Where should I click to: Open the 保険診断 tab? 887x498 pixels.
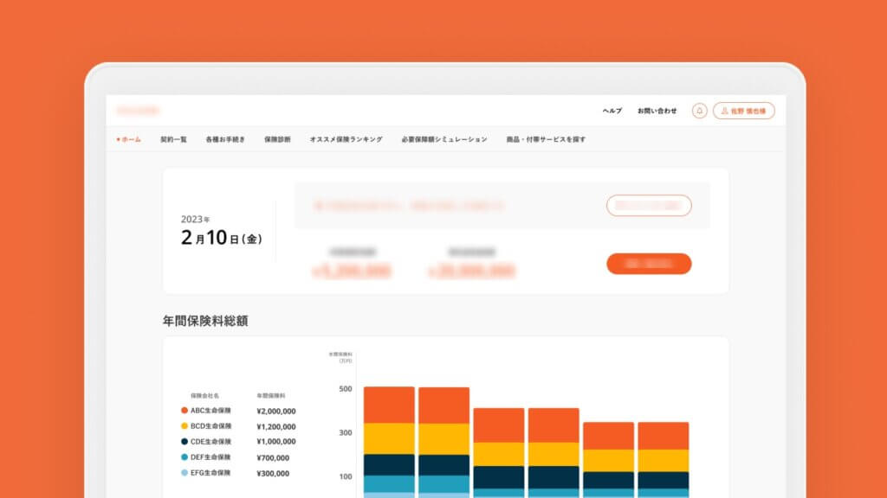coord(277,139)
